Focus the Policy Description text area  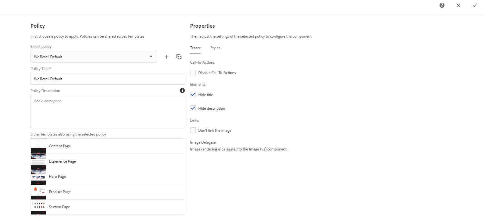click(108, 111)
